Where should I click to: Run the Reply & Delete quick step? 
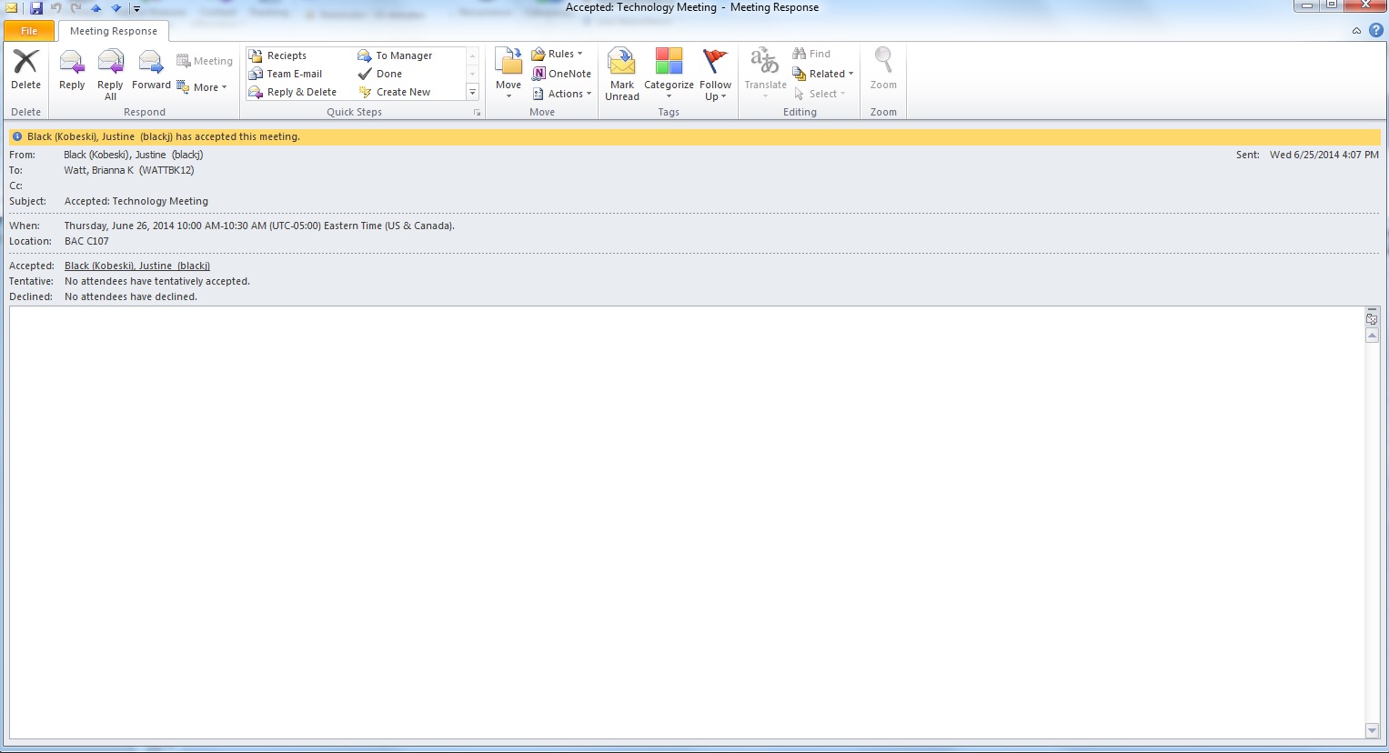point(293,92)
